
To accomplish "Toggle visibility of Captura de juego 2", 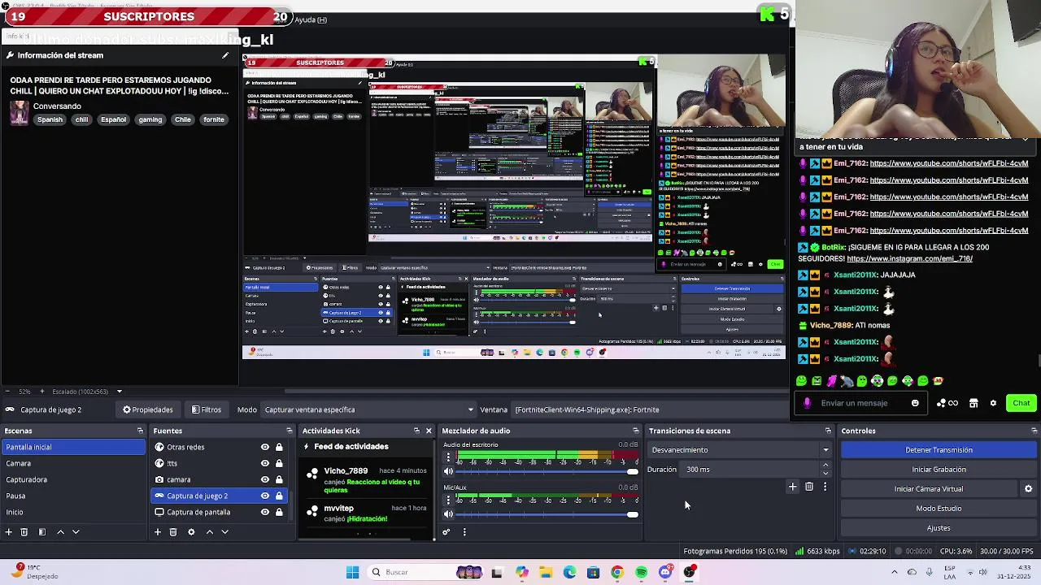I will (264, 496).
